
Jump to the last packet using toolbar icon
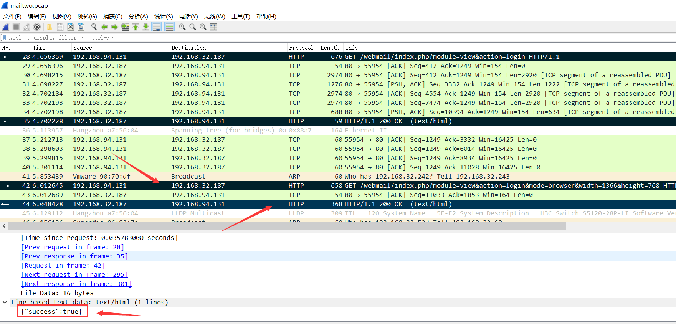pos(146,27)
